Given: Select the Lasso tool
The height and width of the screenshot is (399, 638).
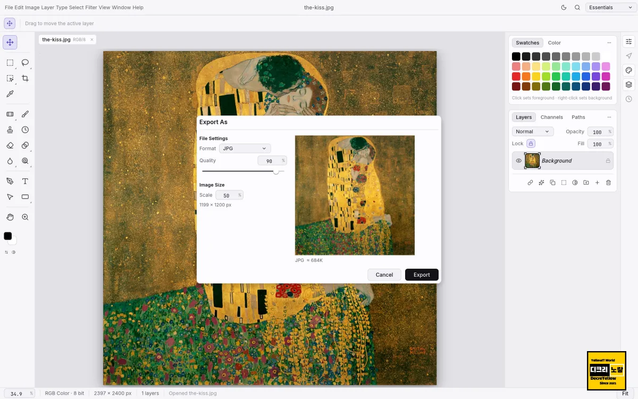Looking at the screenshot, I should [25, 63].
